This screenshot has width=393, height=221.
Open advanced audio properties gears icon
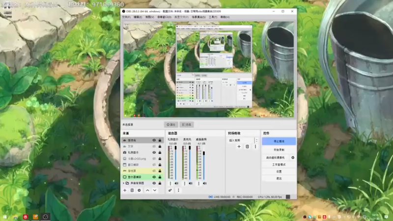[x=170, y=191]
